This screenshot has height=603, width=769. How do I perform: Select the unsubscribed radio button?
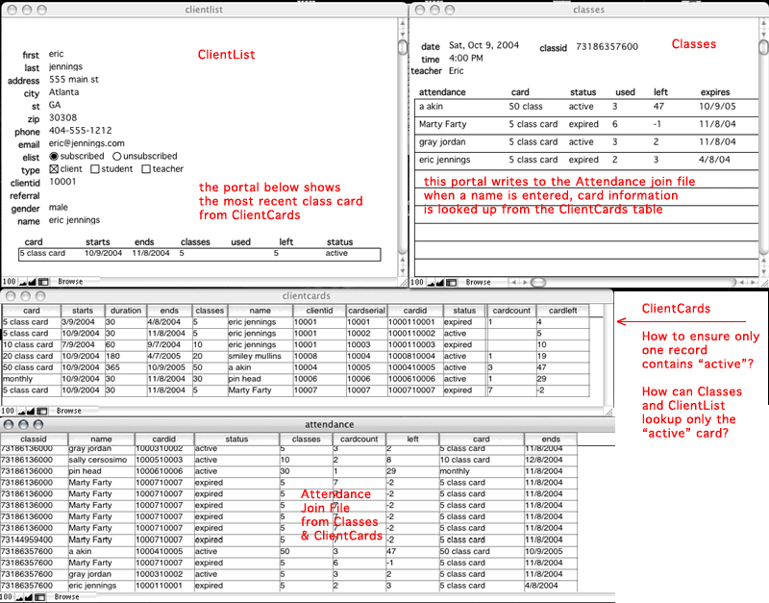pyautogui.click(x=116, y=157)
